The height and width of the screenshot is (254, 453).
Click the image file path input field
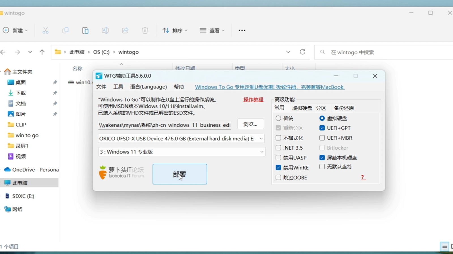[x=165, y=125]
